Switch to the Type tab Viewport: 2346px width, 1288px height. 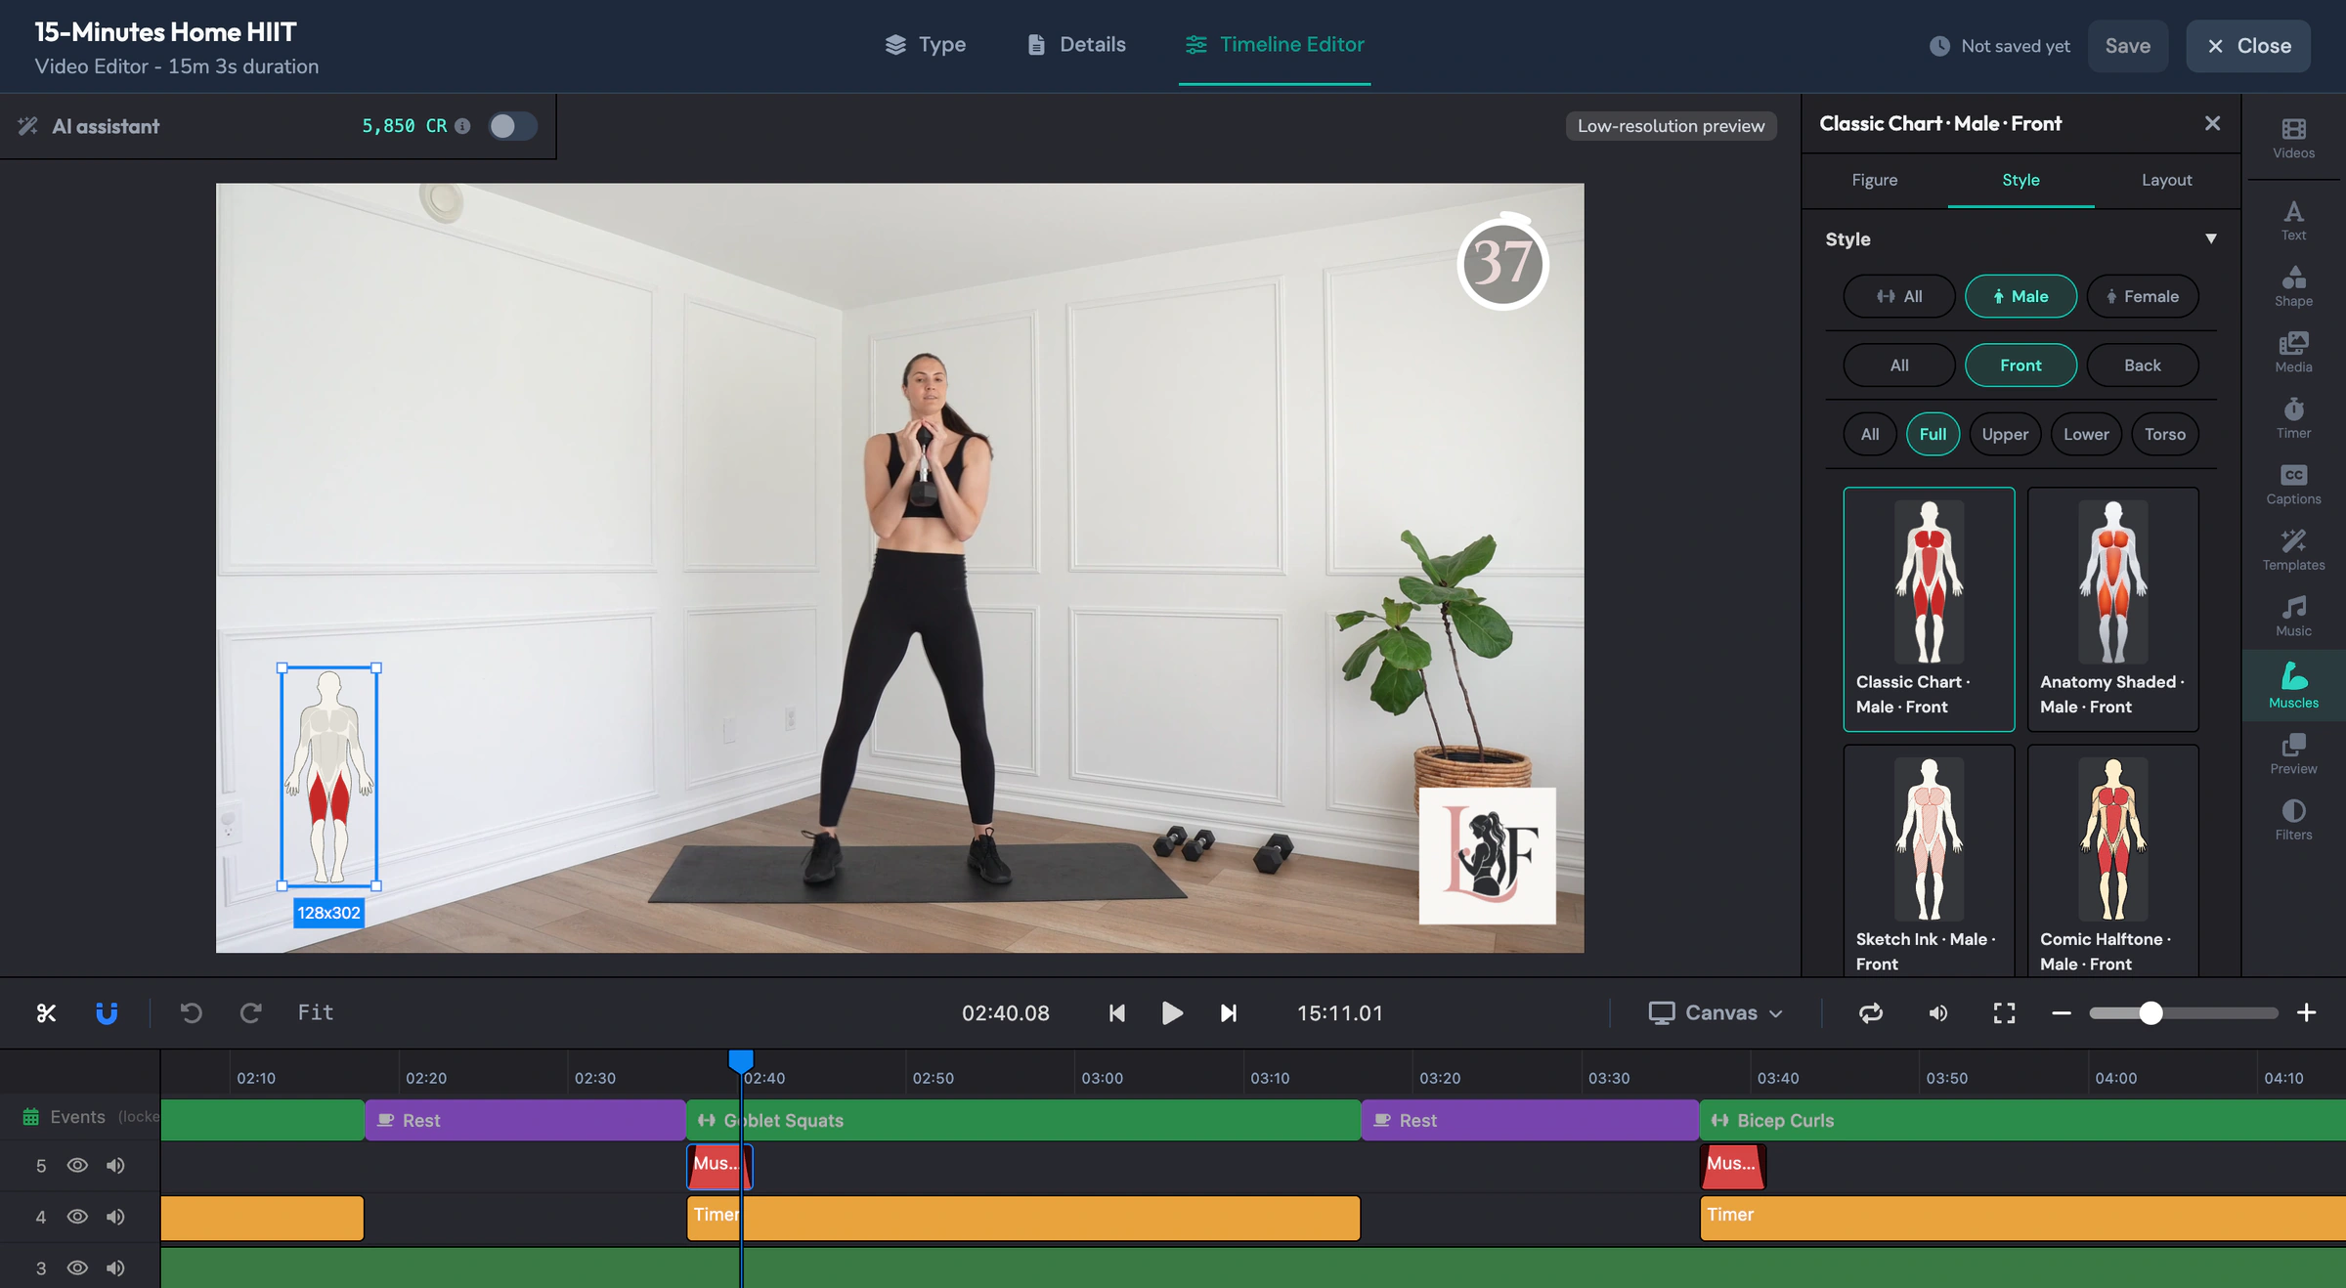click(x=925, y=45)
